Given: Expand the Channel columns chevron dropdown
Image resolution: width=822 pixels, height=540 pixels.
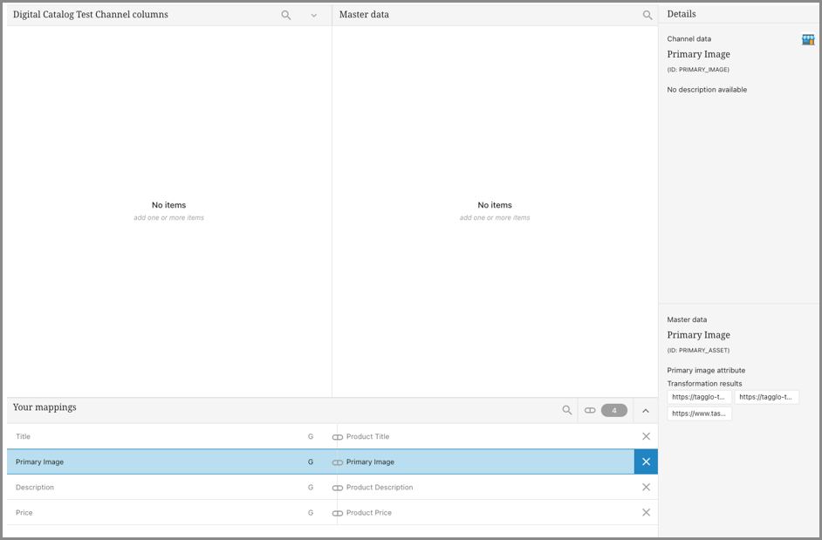Looking at the screenshot, I should [314, 16].
